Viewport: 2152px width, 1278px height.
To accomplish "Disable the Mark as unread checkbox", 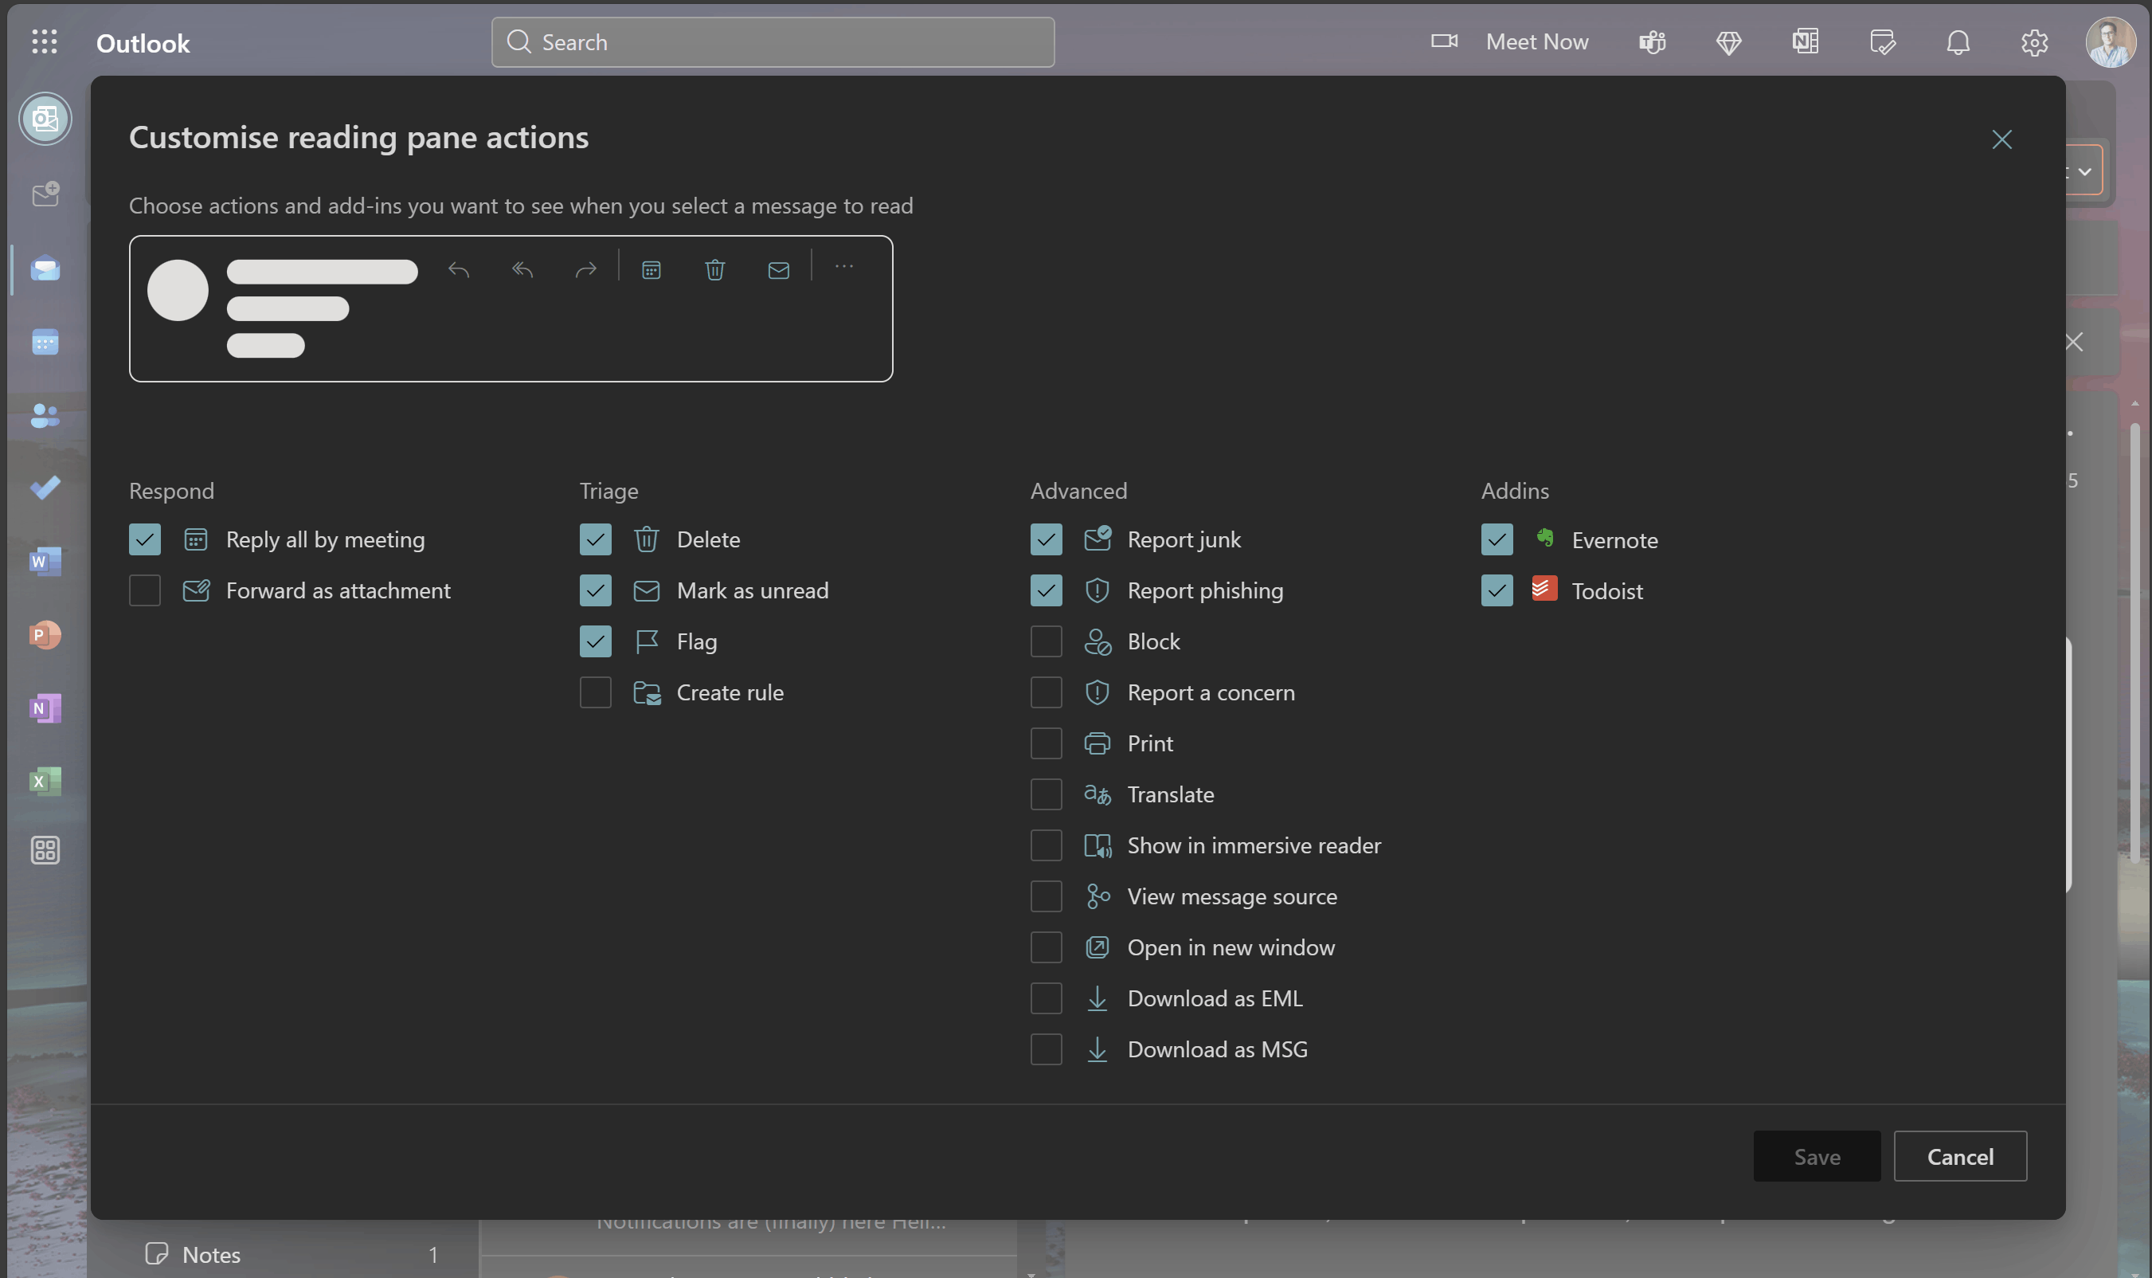I will pyautogui.click(x=595, y=590).
